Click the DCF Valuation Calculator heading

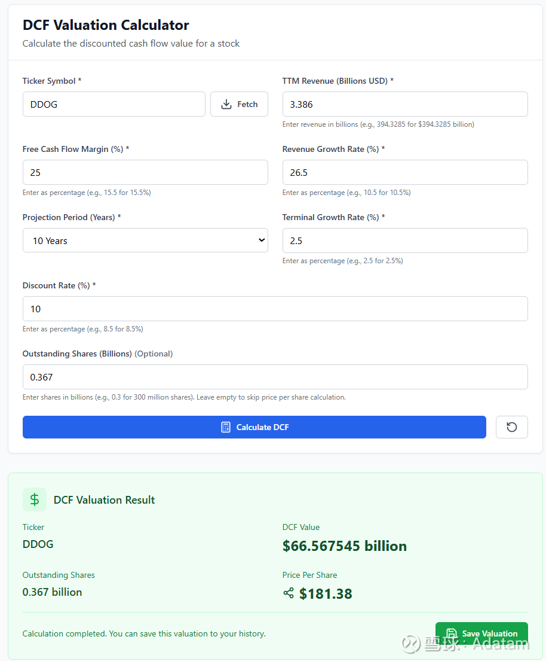pos(106,25)
